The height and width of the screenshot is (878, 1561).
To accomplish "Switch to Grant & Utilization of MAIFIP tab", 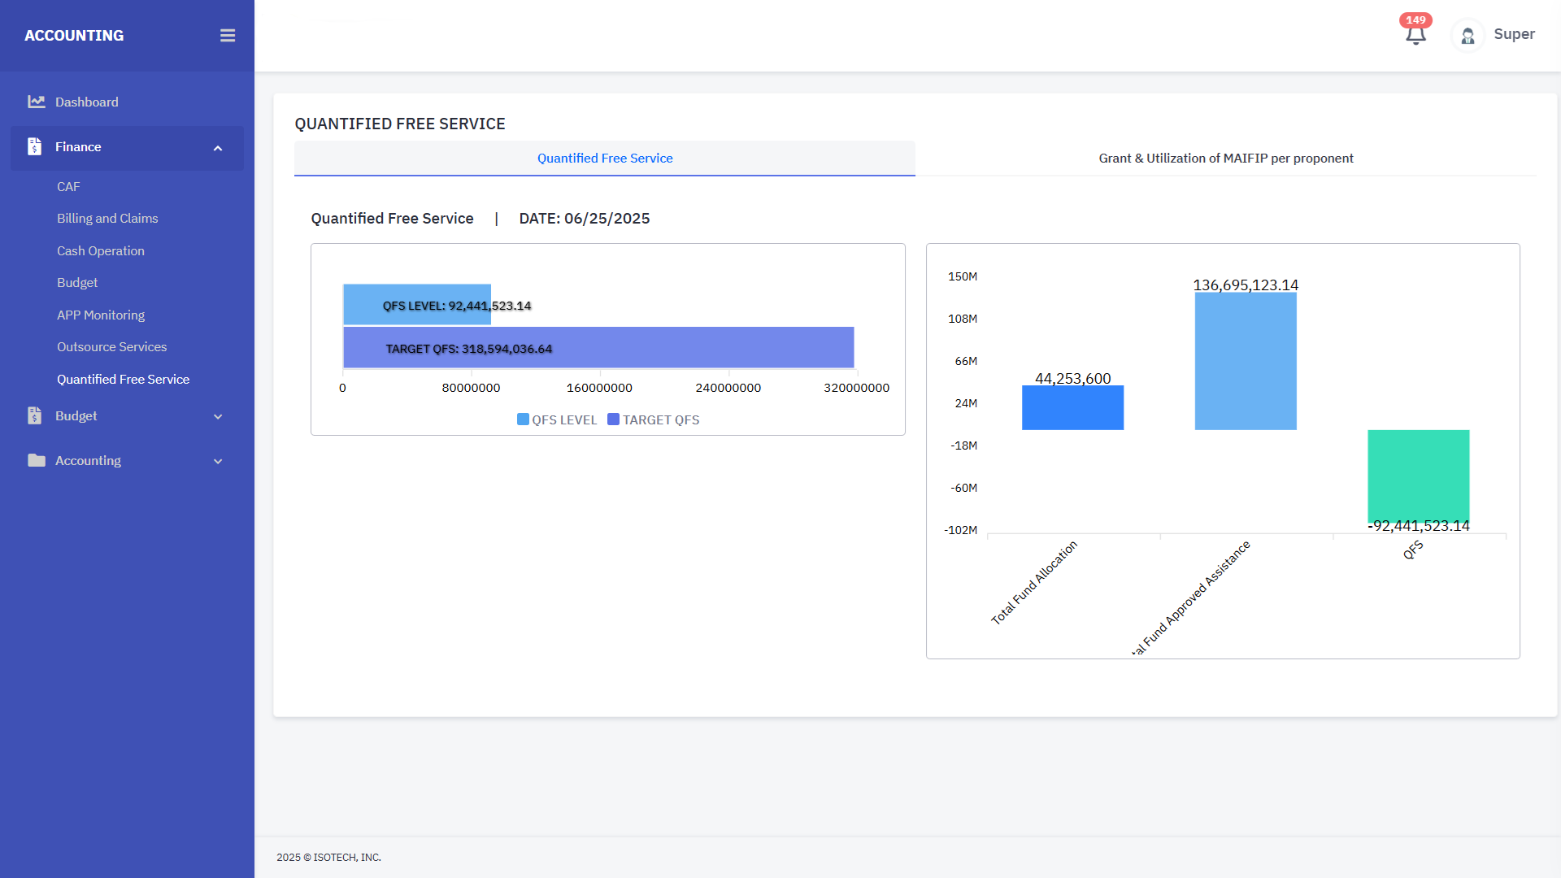I will [1225, 159].
